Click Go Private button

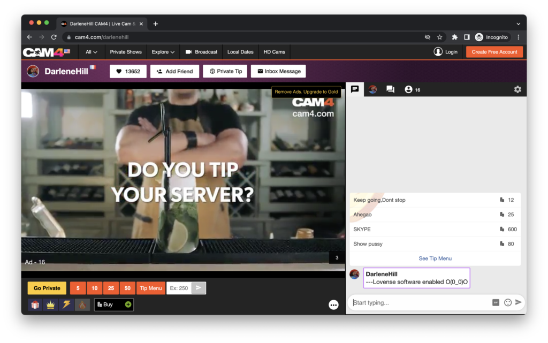[x=47, y=288]
